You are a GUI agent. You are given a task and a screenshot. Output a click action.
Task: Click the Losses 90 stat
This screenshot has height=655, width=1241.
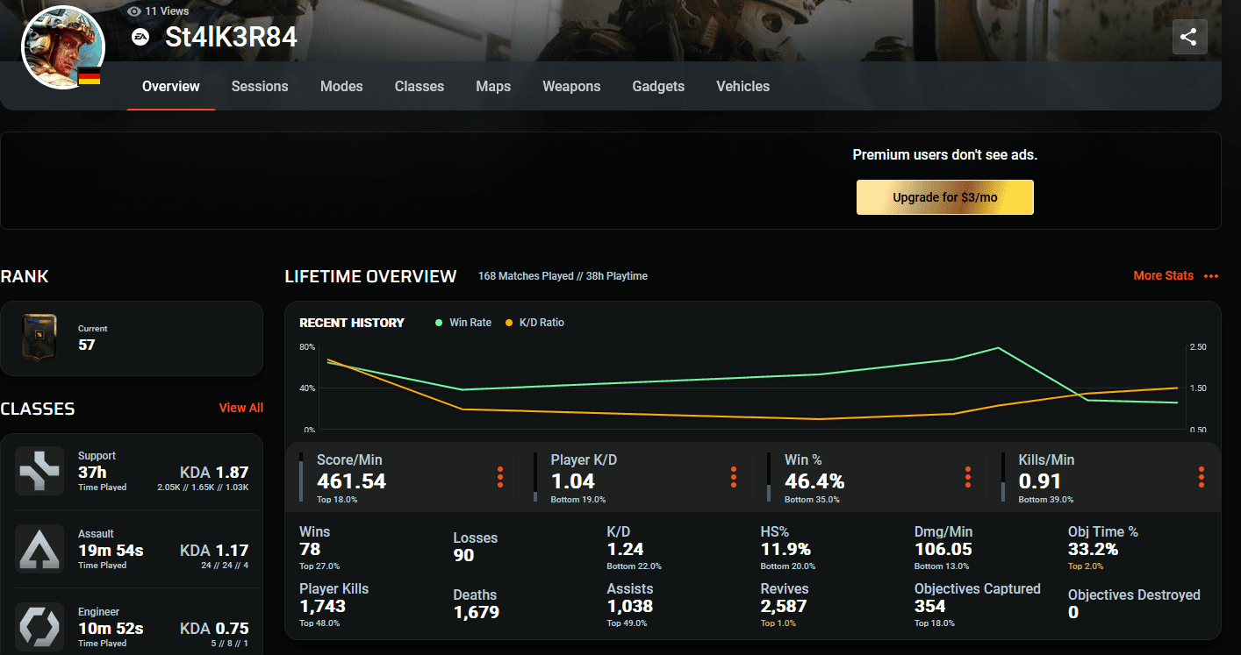click(x=476, y=546)
